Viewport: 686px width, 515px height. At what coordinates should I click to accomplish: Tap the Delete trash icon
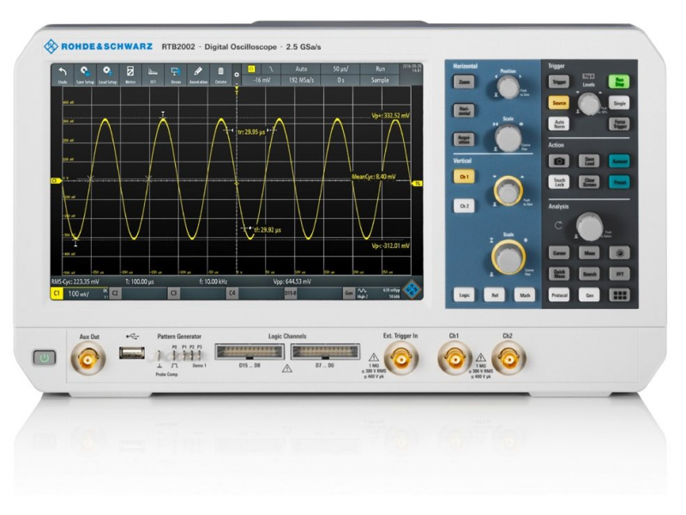tap(220, 74)
